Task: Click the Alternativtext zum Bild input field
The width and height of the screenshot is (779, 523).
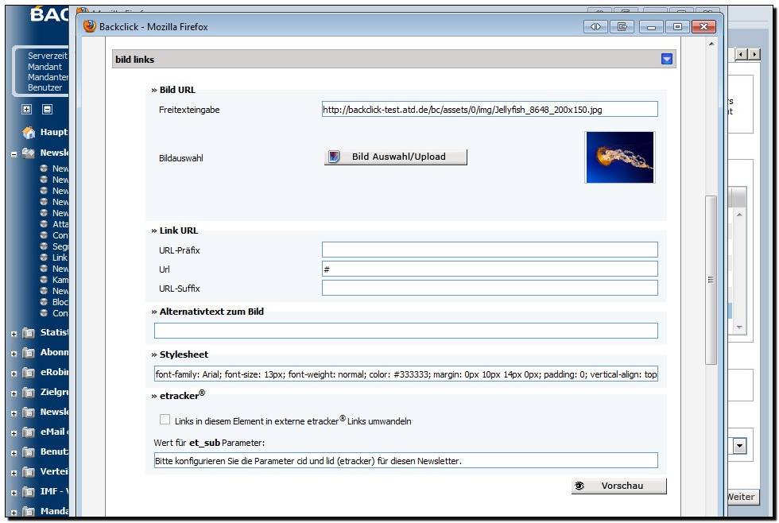Action: [405, 331]
